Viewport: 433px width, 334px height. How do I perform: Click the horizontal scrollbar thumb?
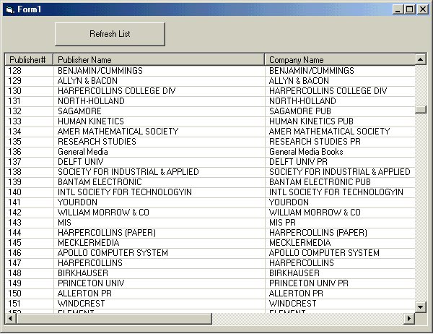(114, 319)
